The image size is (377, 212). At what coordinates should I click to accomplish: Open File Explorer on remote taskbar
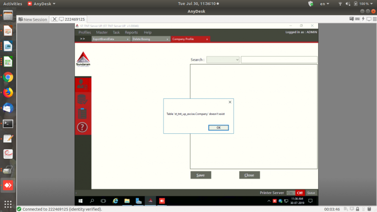127,201
